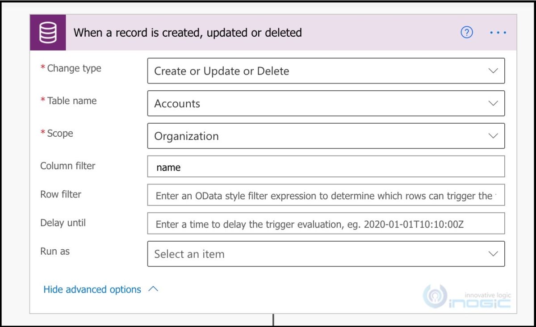Open the Scope dropdown showing Organization

tap(326, 136)
